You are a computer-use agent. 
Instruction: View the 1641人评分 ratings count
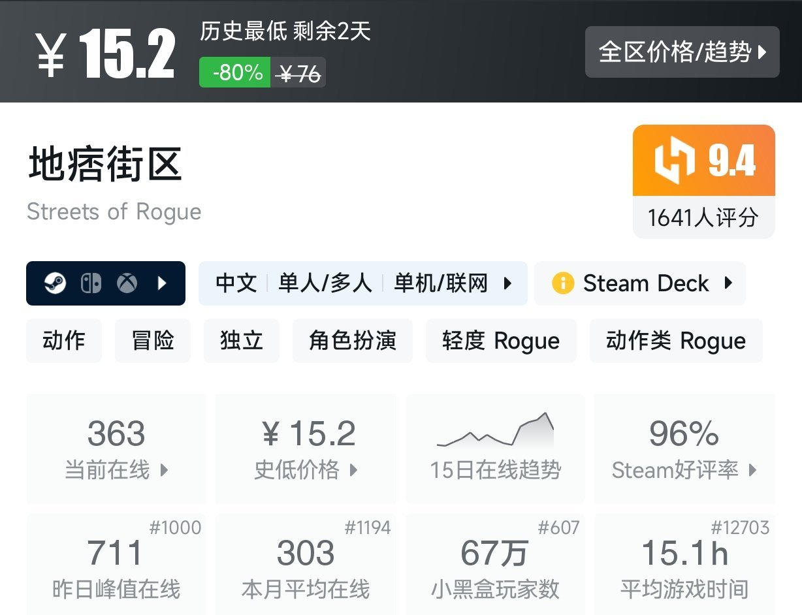coord(703,217)
